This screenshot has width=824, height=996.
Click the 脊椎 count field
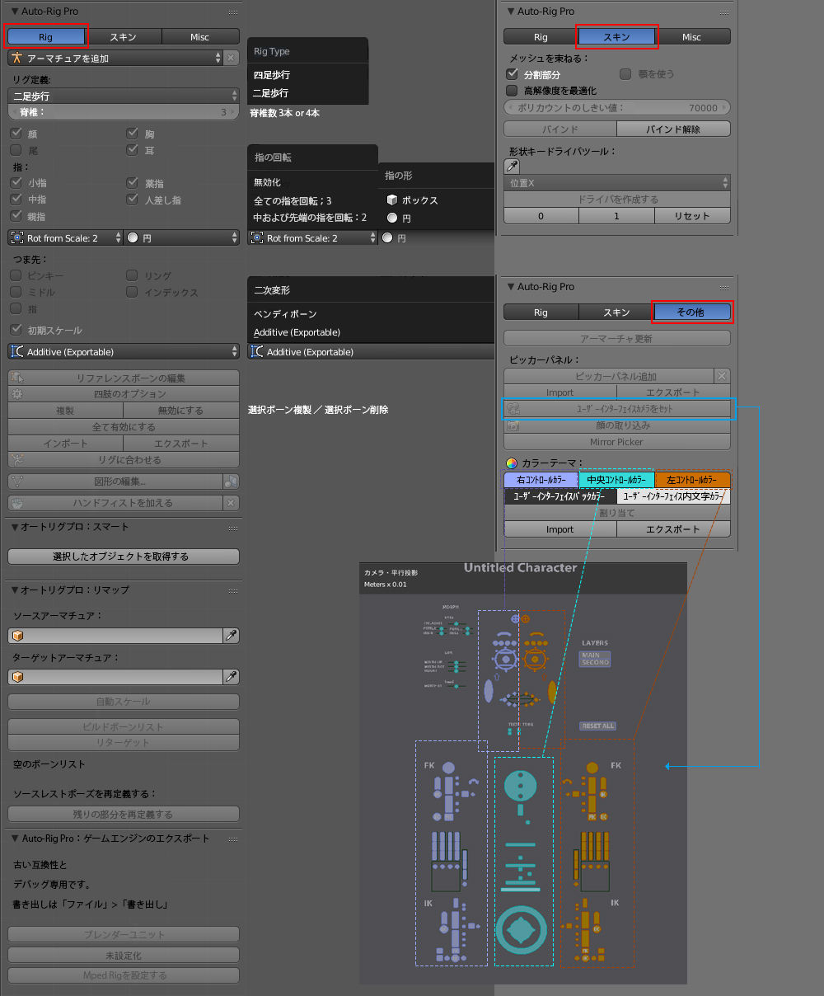(x=124, y=112)
